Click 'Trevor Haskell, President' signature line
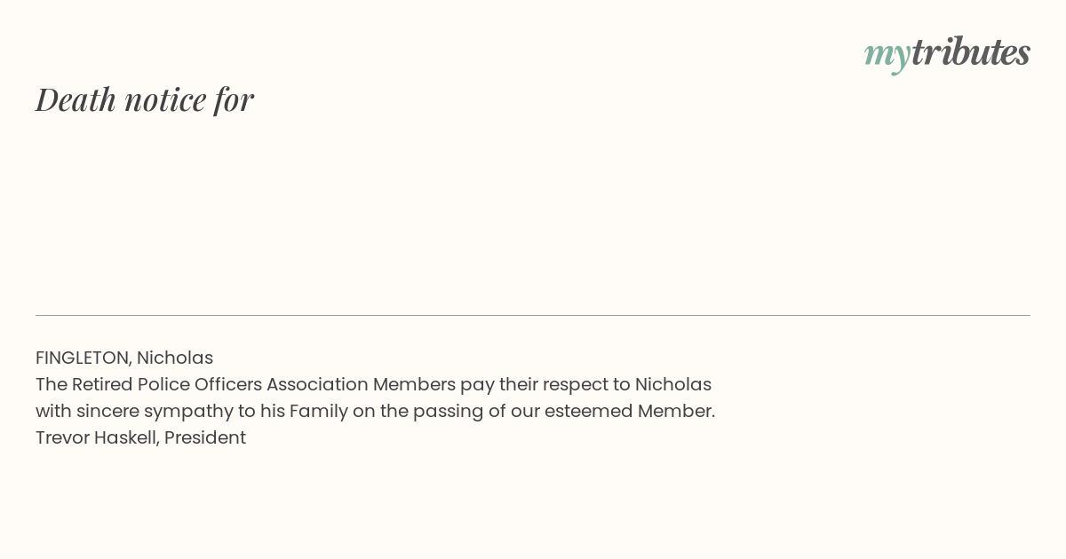Screen dimensions: 1066x559 tap(140, 437)
